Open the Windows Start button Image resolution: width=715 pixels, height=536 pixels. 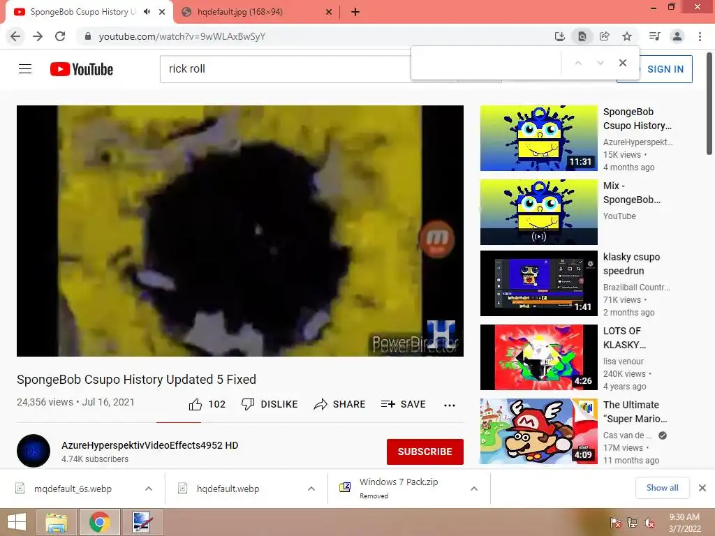17,522
